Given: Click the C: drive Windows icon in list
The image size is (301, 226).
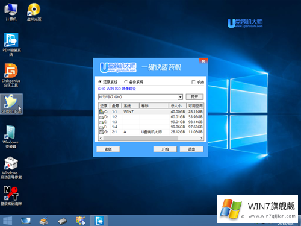Looking at the screenshot, I should coord(101,111).
